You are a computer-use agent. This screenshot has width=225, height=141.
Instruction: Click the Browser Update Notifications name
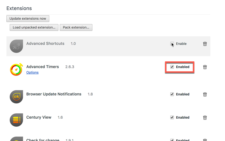(54, 94)
